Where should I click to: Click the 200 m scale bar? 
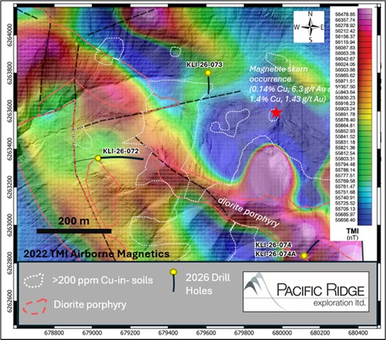pos(74,231)
